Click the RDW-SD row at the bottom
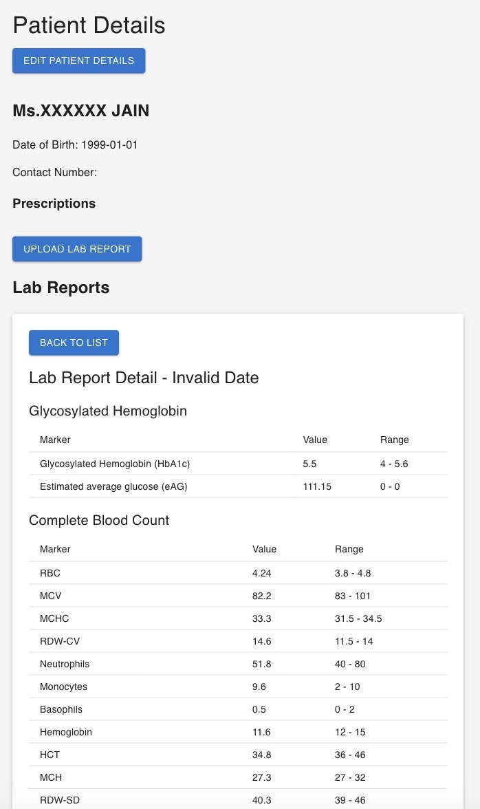Viewport: 480px width, 809px height. pyautogui.click(x=60, y=799)
